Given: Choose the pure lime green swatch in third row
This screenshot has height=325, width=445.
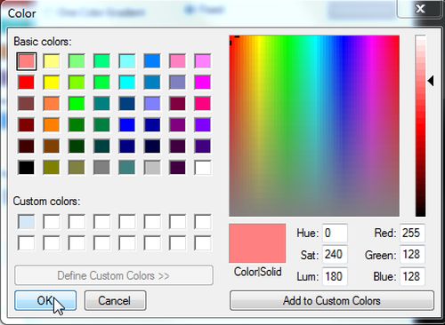Looking at the screenshot, I should click(x=77, y=104).
